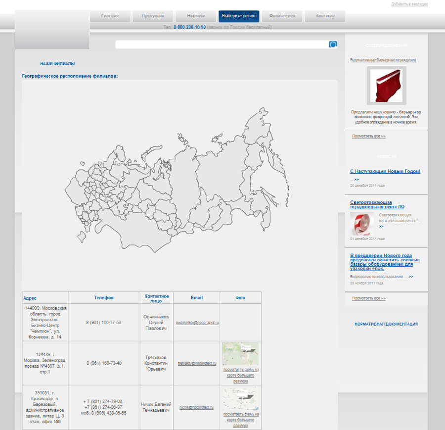This screenshot has width=445, height=430.
Task: Email ovchinnikov@npoprotect.ru address link
Action: 197,323
